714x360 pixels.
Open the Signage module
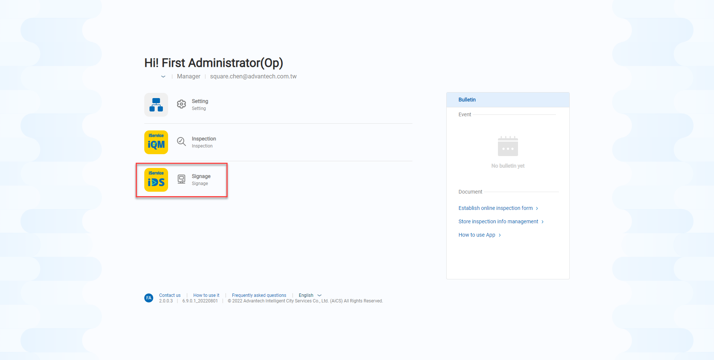coord(201,179)
